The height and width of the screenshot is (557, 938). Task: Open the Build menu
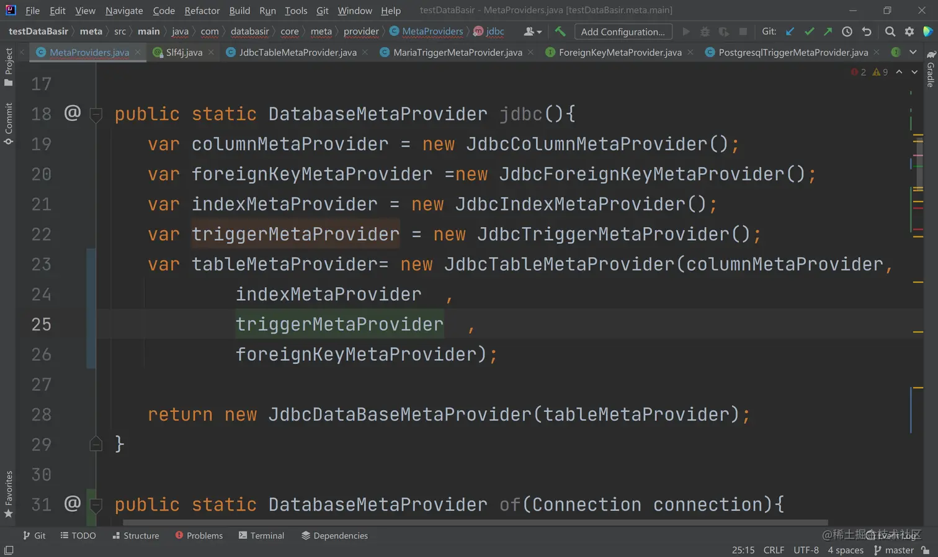tap(239, 11)
